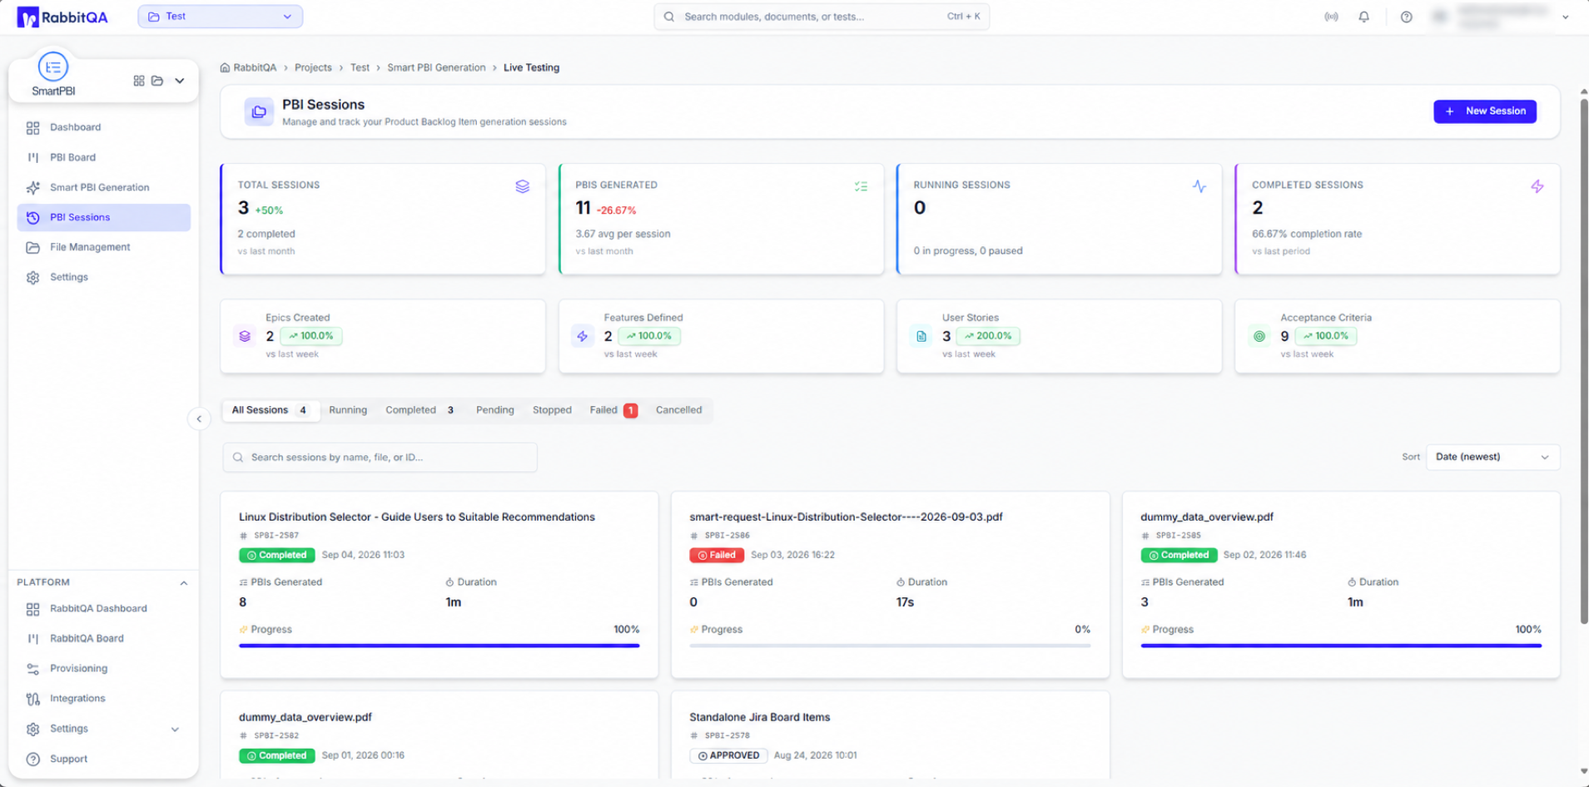Click the User Stories document icon
This screenshot has height=787, width=1589.
coord(921,336)
